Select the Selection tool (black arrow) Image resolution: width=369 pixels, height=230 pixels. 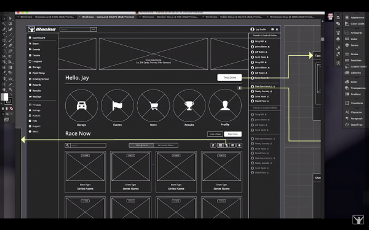click(4, 18)
